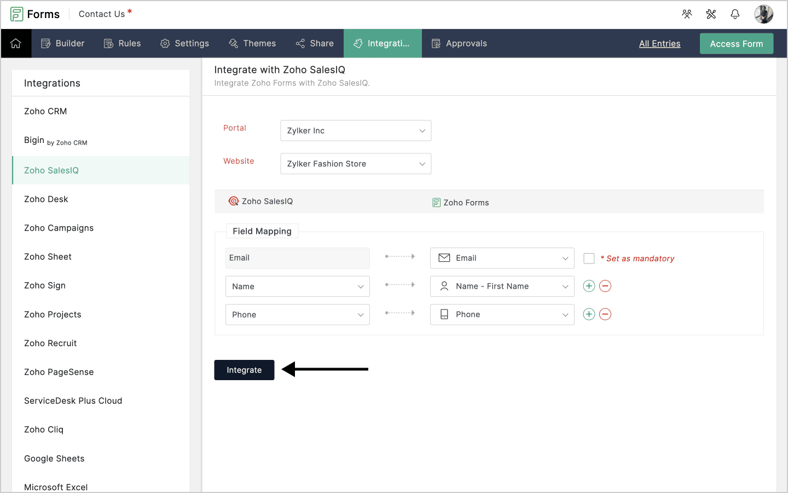Switch to the Rules tab

click(x=123, y=43)
